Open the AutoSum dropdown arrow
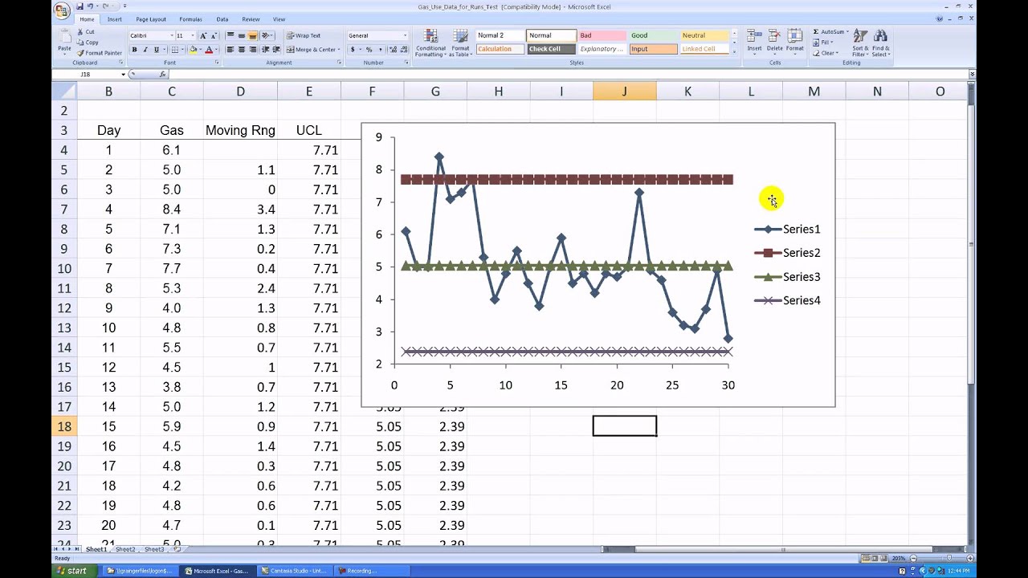This screenshot has width=1028, height=578. click(x=846, y=32)
